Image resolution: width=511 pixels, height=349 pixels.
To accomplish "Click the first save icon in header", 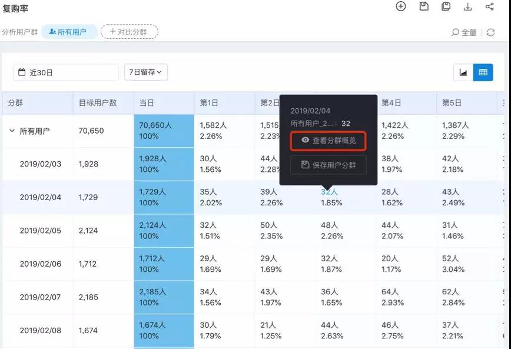I will [x=424, y=6].
